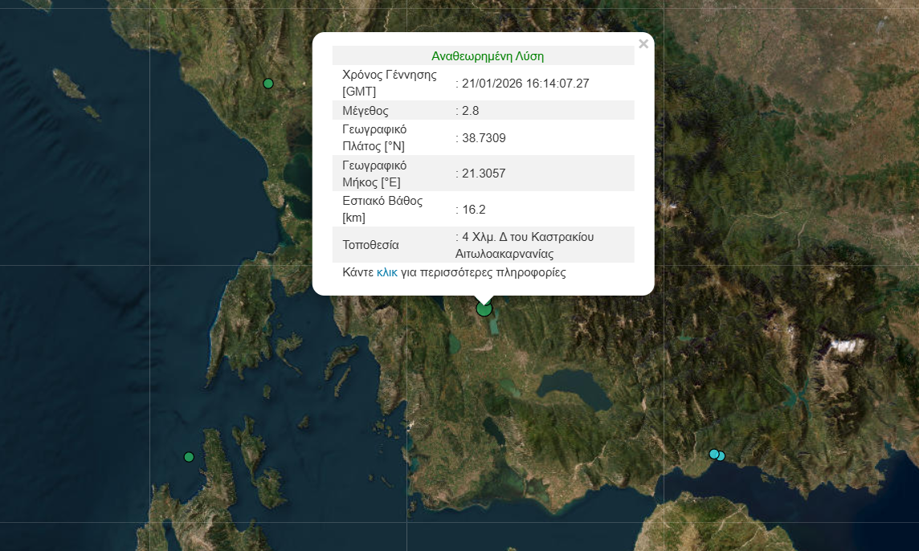Screen dimensions: 919x551
Task: Click the popup's pointer tip above the epicenter
Action: [484, 299]
